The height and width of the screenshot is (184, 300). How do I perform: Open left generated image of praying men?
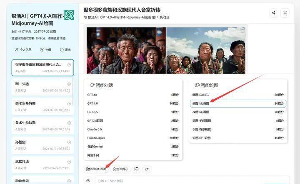click(126, 51)
